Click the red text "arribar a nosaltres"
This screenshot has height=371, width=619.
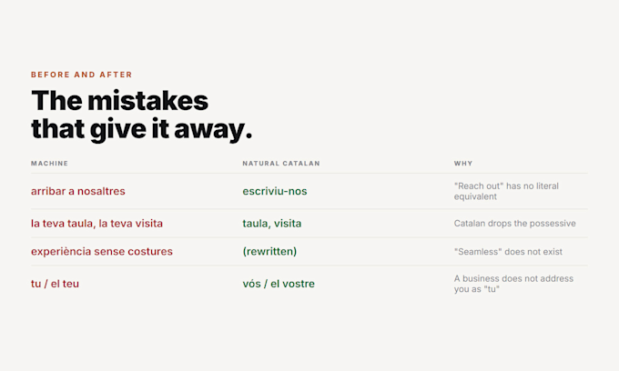click(x=78, y=191)
